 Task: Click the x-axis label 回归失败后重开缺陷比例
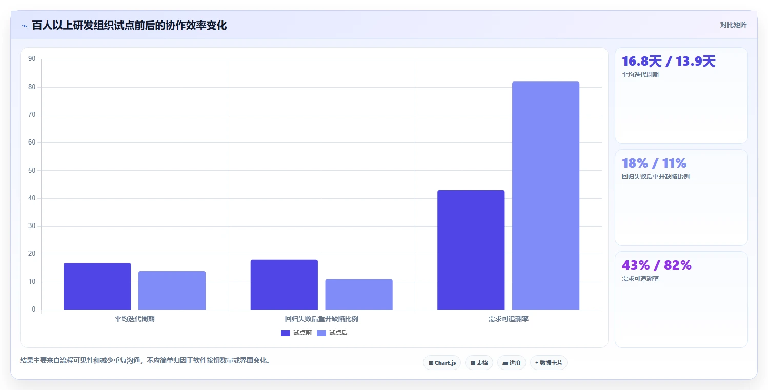click(321, 319)
